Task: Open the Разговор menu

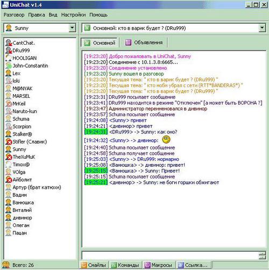Action: point(14,15)
